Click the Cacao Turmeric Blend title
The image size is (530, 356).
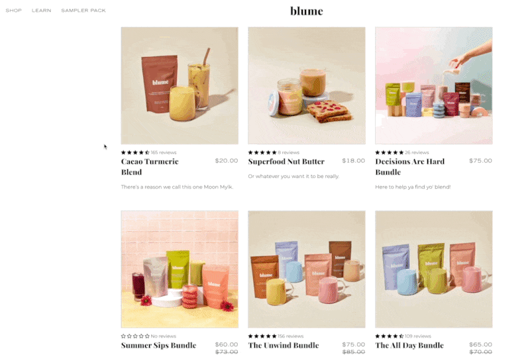(150, 167)
